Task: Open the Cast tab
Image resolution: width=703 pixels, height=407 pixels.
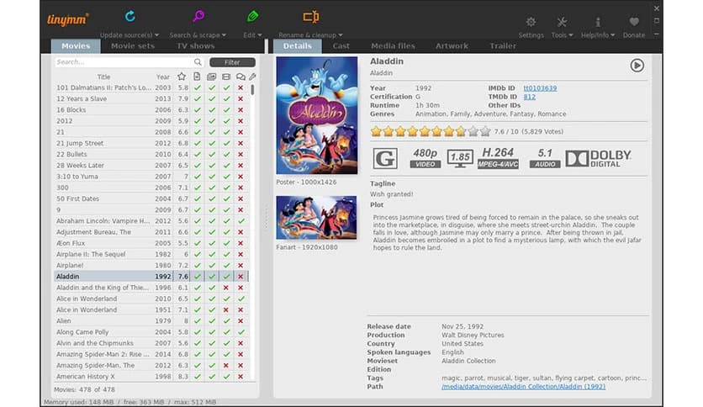Action: tap(341, 45)
